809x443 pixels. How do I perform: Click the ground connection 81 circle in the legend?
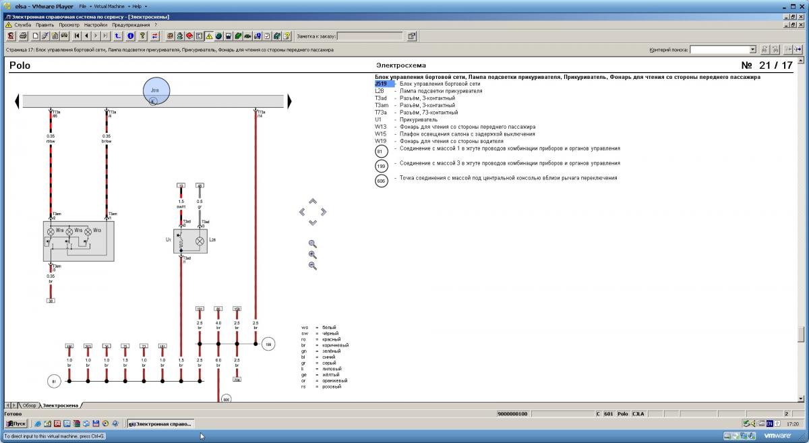coord(382,152)
